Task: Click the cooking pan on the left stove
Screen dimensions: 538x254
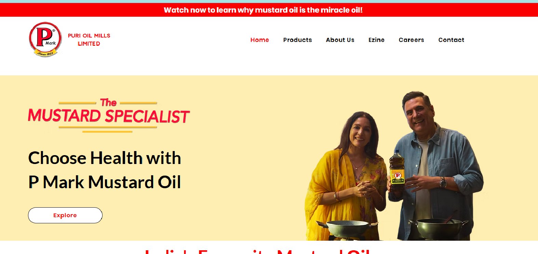Action: [347, 228]
